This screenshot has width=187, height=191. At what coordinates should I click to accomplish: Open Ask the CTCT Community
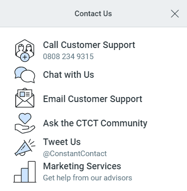95,123
